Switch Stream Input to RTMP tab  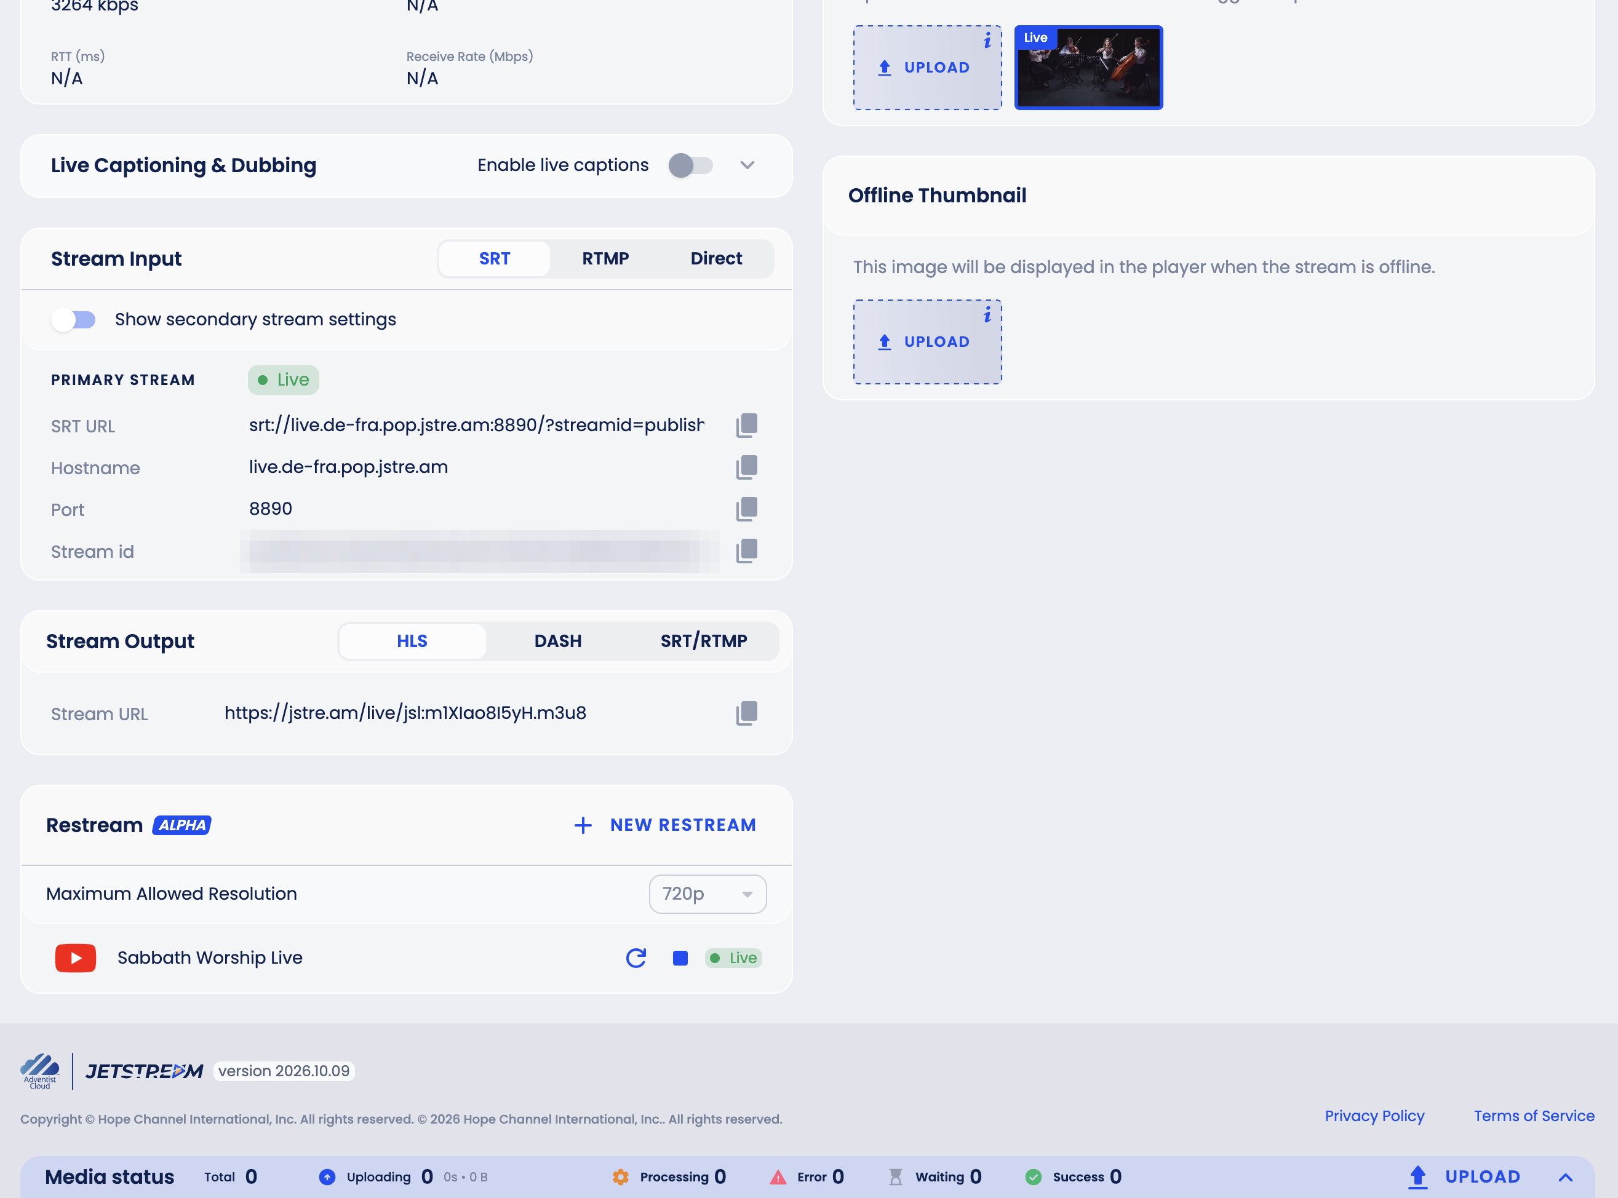[x=605, y=259]
